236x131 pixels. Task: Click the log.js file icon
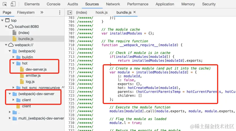(22, 82)
